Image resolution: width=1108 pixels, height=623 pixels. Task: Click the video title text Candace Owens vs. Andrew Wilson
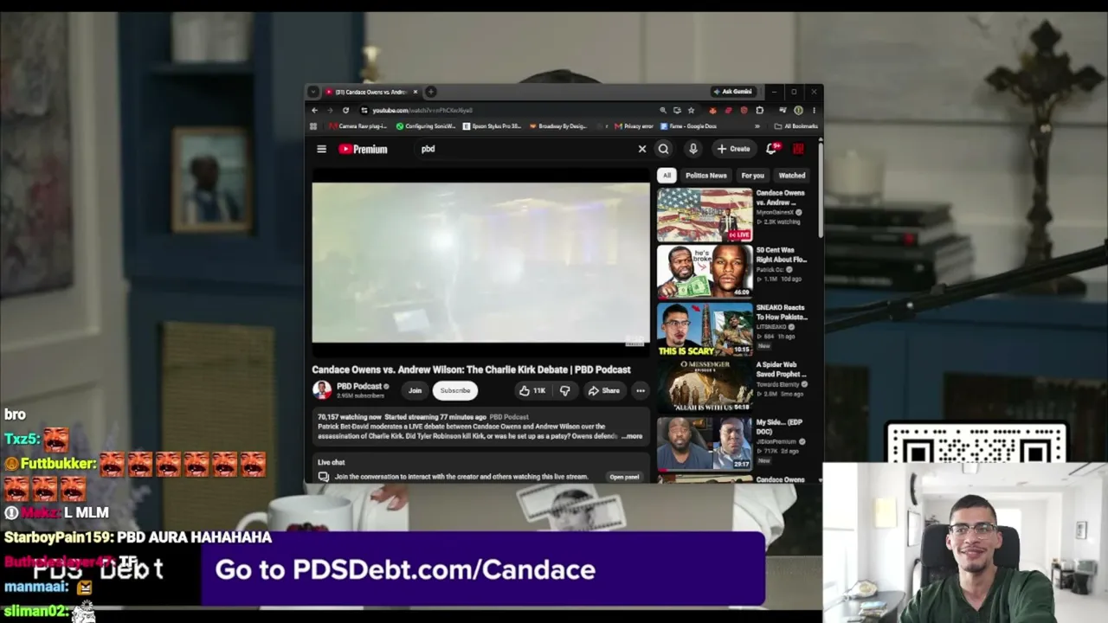tap(471, 369)
